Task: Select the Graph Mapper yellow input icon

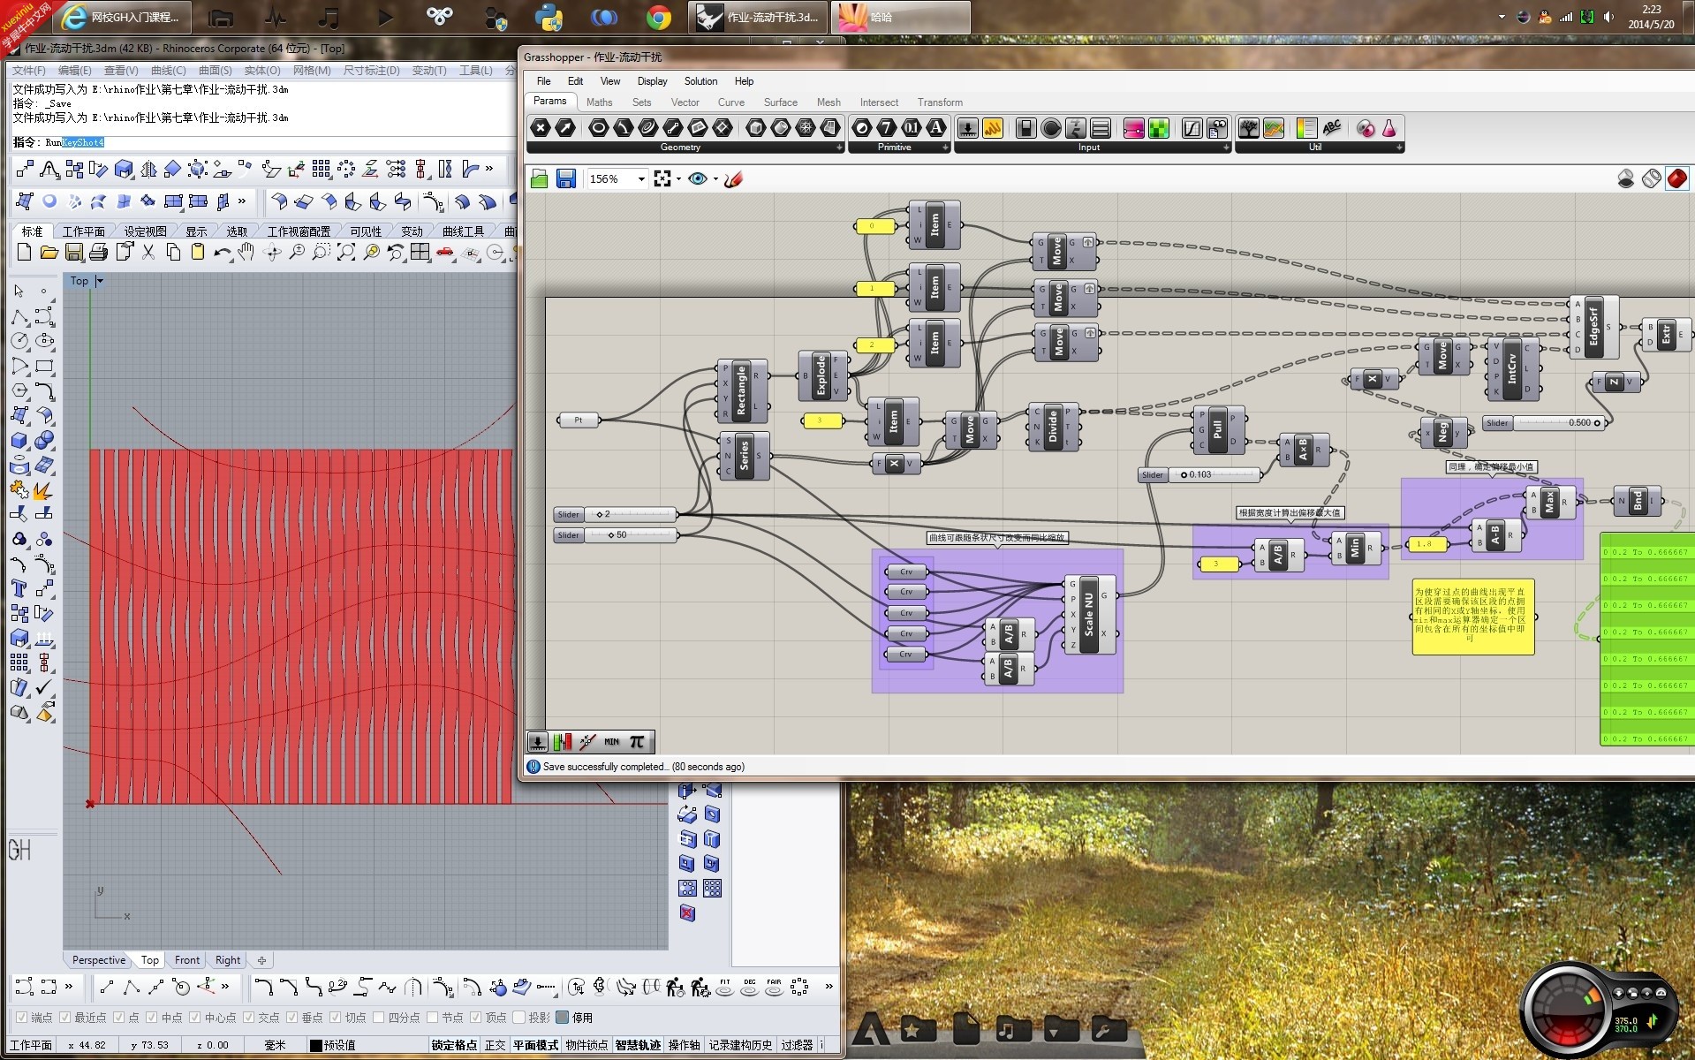Action: pos(993,129)
